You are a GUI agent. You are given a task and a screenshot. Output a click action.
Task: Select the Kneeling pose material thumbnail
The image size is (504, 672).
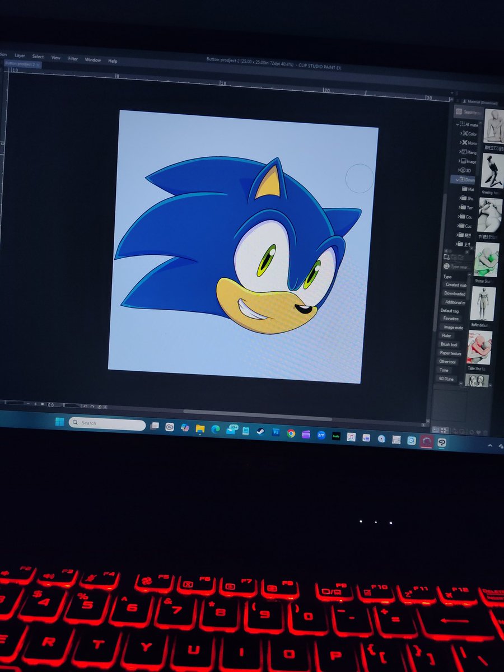492,171
